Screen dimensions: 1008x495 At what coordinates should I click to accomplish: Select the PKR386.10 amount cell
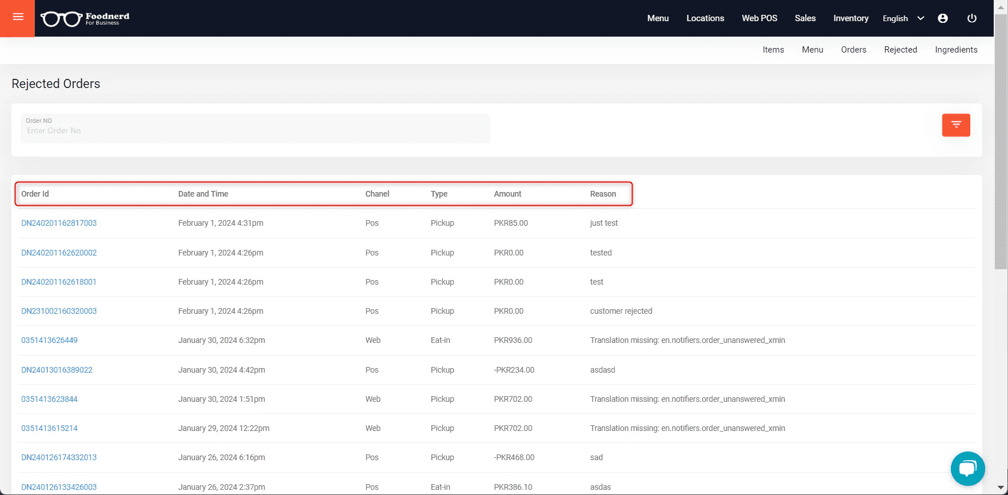point(513,487)
